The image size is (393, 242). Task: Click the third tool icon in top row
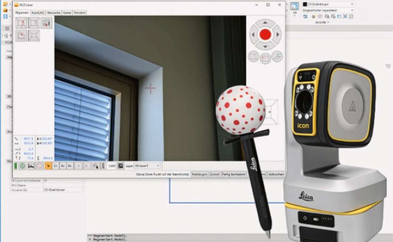click(46, 23)
